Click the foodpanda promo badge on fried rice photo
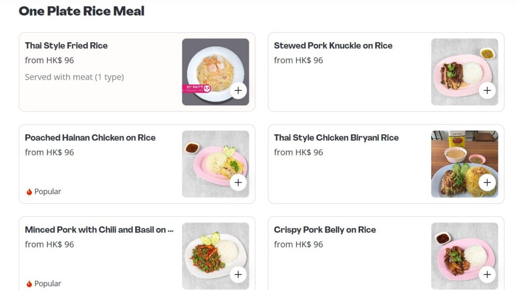The height and width of the screenshot is (290, 517). [x=196, y=89]
